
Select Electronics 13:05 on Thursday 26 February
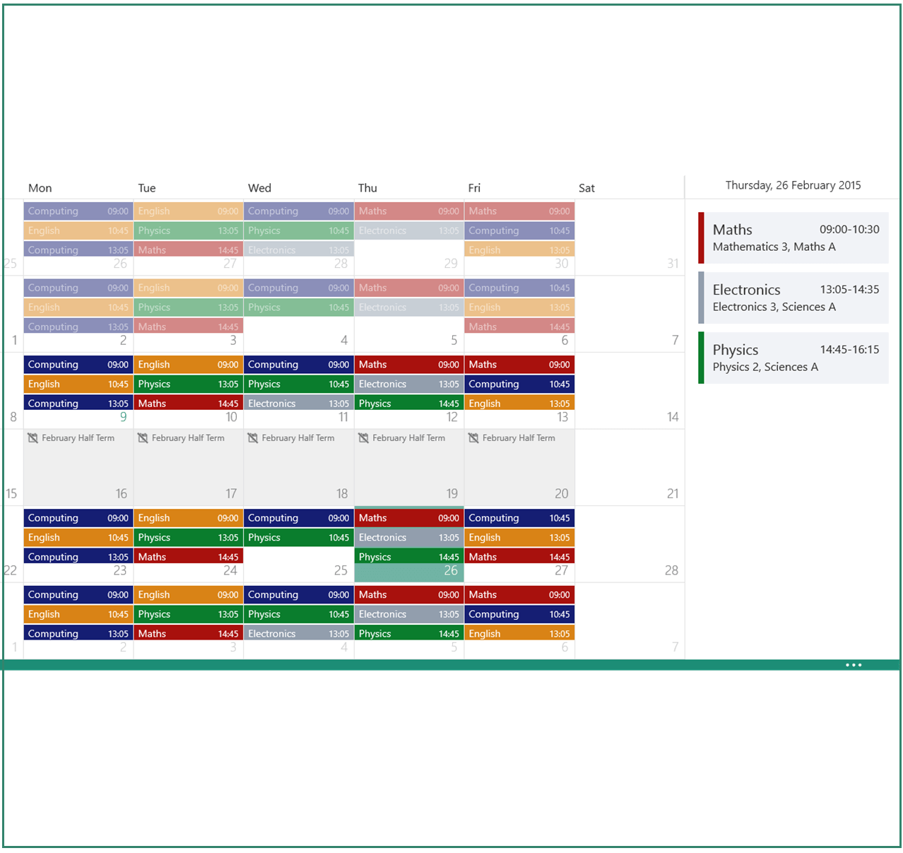tap(409, 538)
